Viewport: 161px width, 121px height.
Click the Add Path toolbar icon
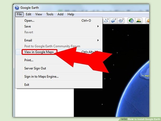coord(106,21)
